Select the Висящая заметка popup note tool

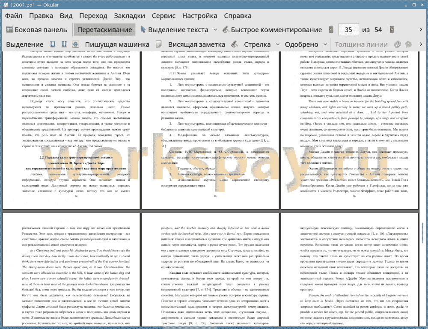196,44
